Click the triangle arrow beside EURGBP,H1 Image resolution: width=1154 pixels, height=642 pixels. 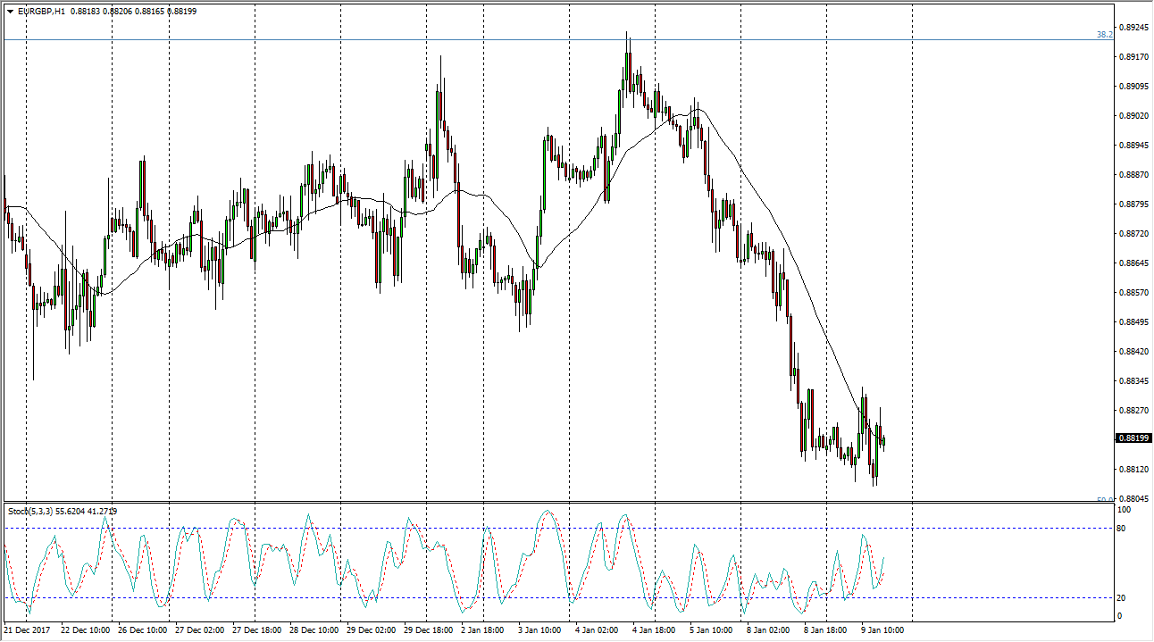(x=10, y=13)
